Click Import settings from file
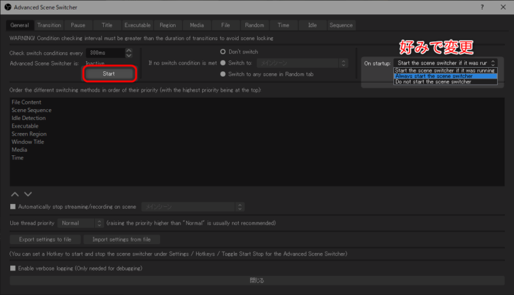This screenshot has height=295, width=514. [x=121, y=239]
